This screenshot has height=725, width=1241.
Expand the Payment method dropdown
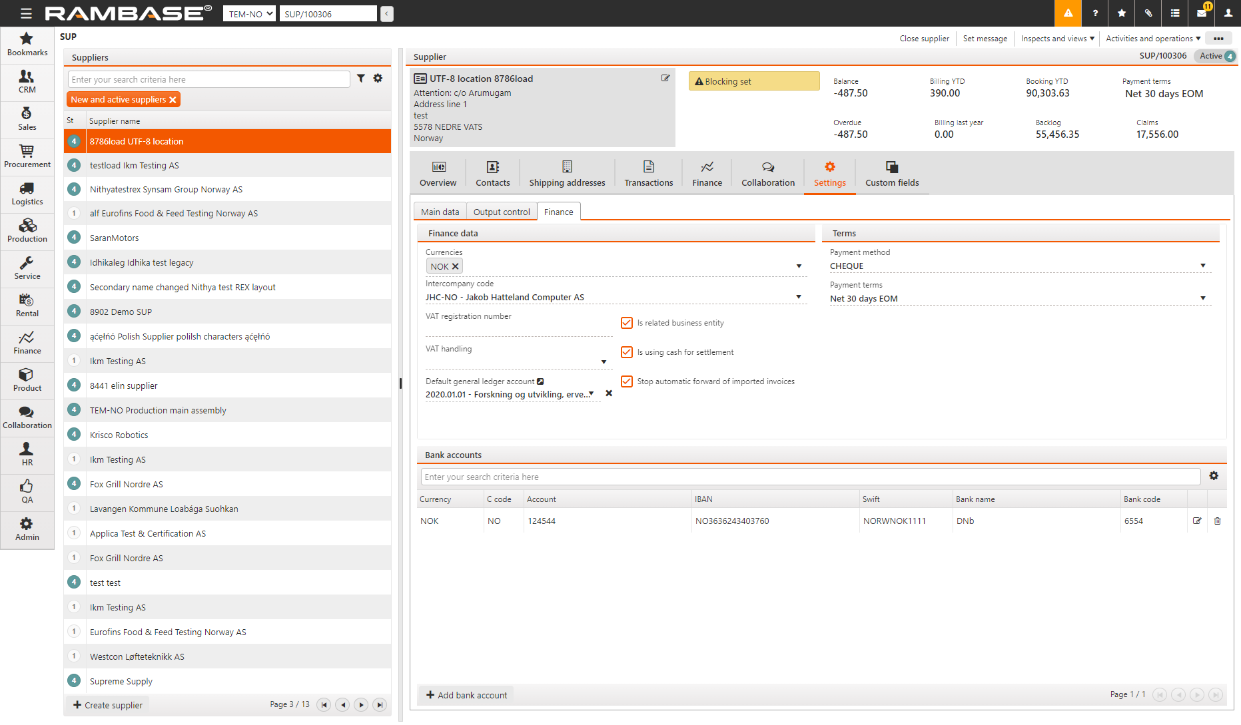click(1202, 266)
